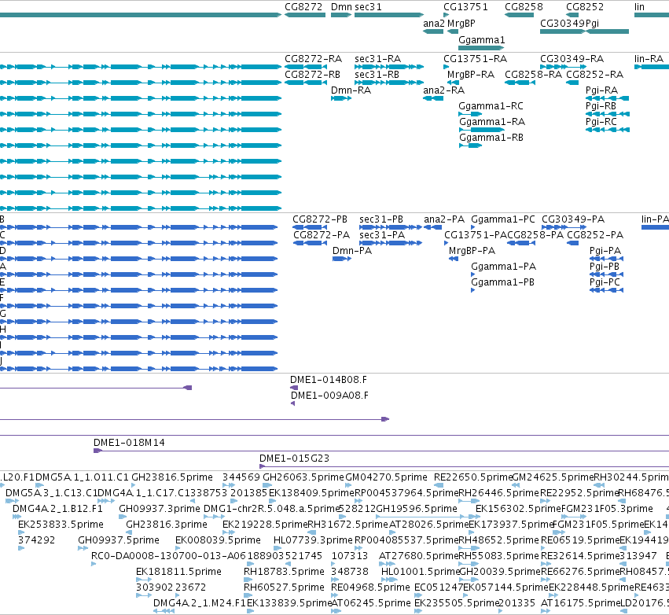Click protein ana2-PA
Viewport: 669px width, 615px height.
[444, 219]
